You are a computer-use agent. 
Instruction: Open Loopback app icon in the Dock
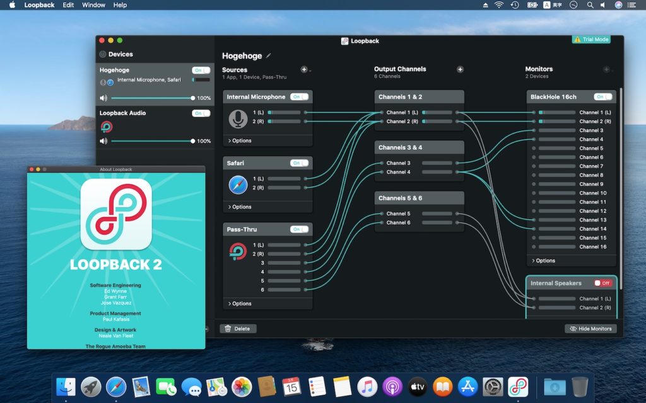pyautogui.click(x=518, y=387)
